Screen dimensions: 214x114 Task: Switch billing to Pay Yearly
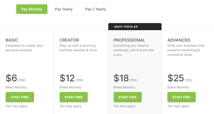[64, 9]
